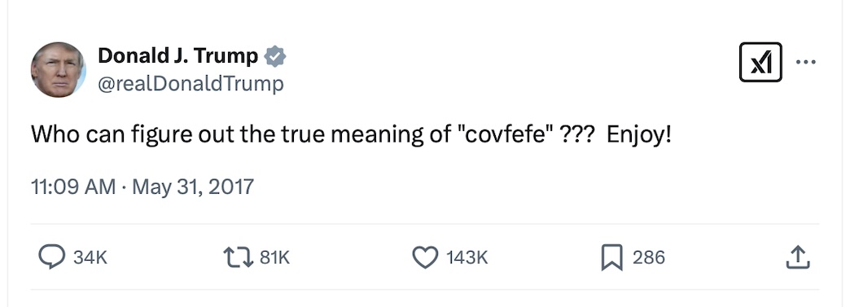This screenshot has height=307, width=850.
Task: Open the three-dot more options menu
Action: (805, 62)
